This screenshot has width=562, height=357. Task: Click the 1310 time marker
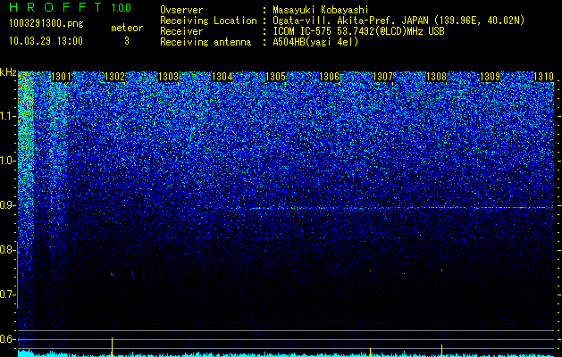(543, 77)
